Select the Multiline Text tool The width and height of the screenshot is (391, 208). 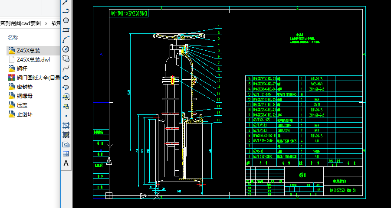coord(66,163)
